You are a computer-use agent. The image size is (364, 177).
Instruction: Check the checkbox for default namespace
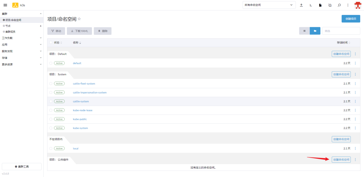click(x=51, y=63)
